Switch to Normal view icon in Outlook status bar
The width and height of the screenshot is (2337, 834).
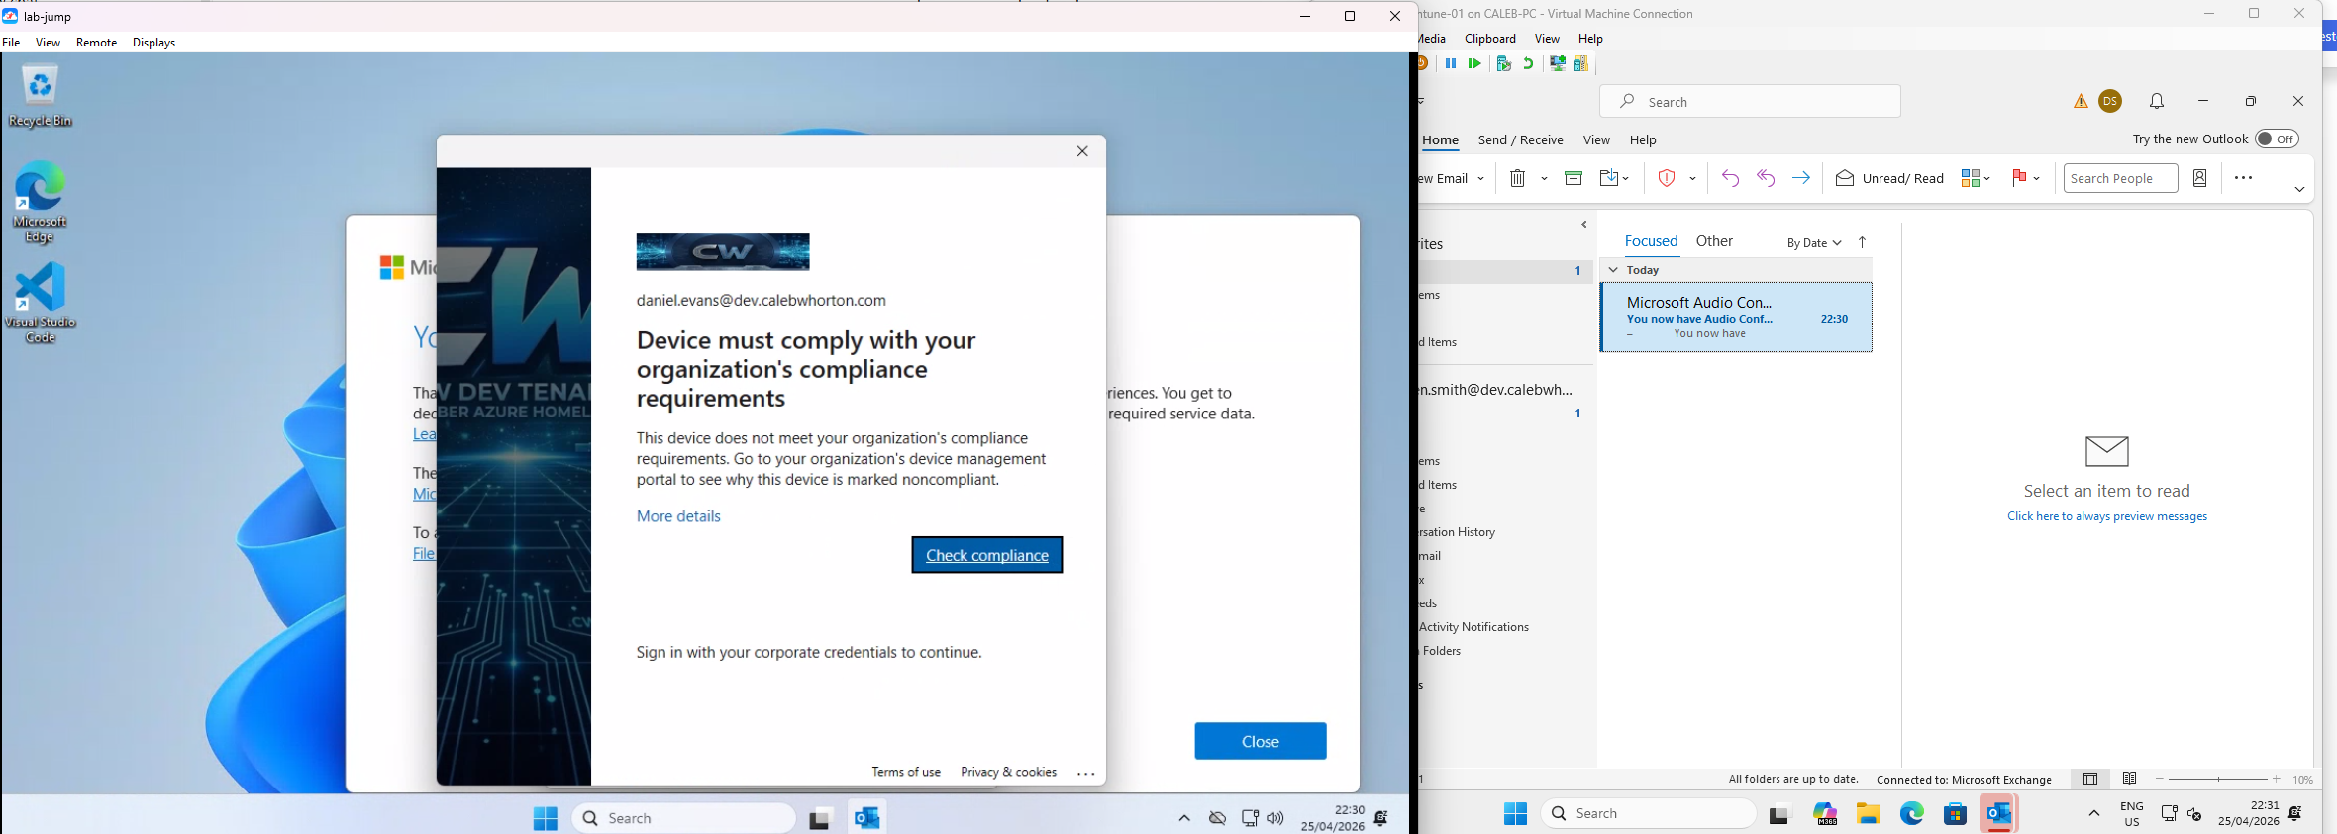point(2090,779)
